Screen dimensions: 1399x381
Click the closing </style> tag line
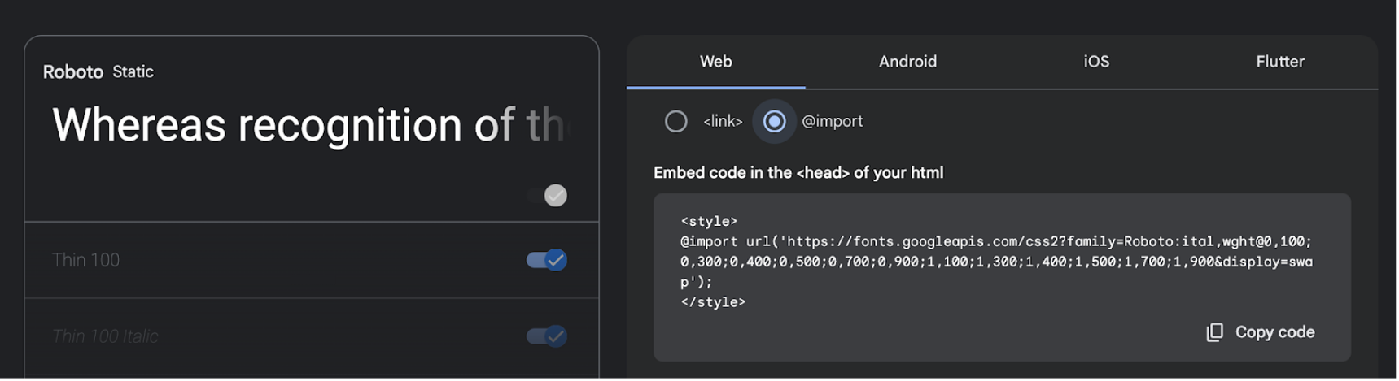[x=713, y=302]
